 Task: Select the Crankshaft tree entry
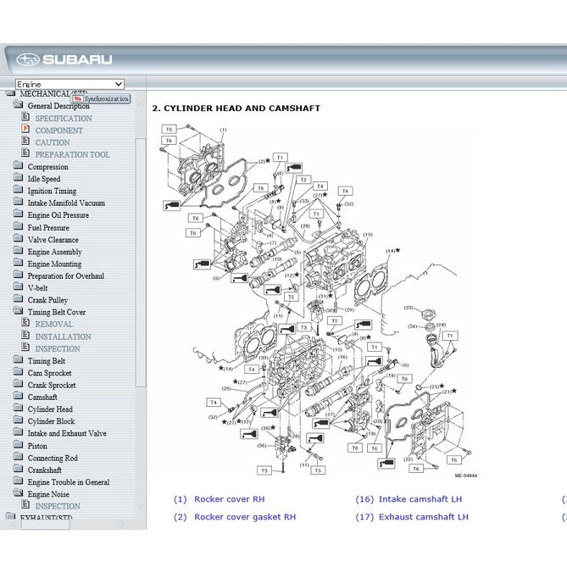click(44, 470)
